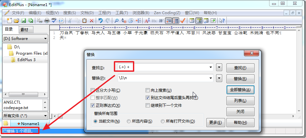The height and width of the screenshot is (138, 306).
Task: Toggle Word Wrap with the W icon
Action: (x=161, y=21)
